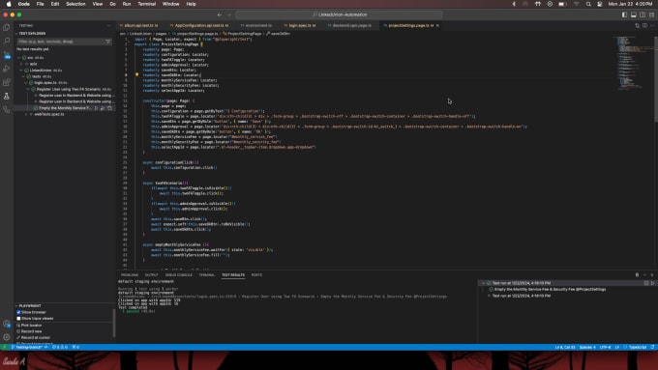The width and height of the screenshot is (658, 370).
Task: Change UTF-8 encoding in status bar
Action: point(605,347)
